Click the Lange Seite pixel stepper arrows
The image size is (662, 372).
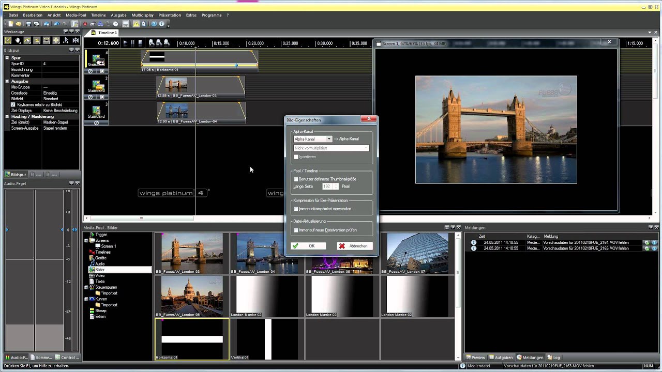tap(336, 187)
